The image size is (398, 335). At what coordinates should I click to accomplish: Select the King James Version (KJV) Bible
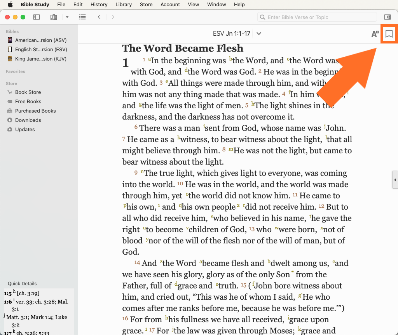(41, 59)
